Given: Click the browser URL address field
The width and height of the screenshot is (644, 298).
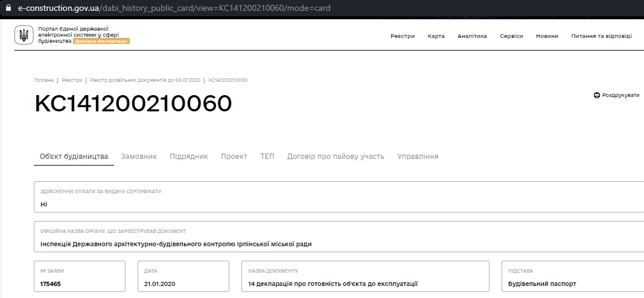Looking at the screenshot, I should [174, 8].
